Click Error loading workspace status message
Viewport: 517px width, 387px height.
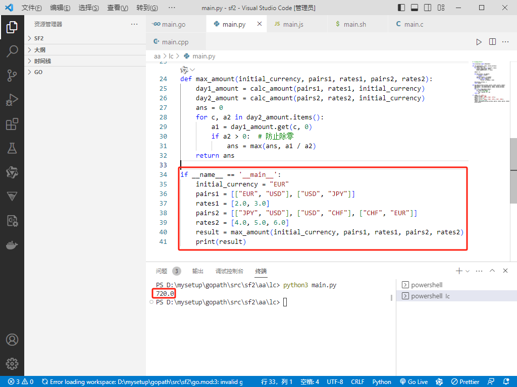pos(142,382)
